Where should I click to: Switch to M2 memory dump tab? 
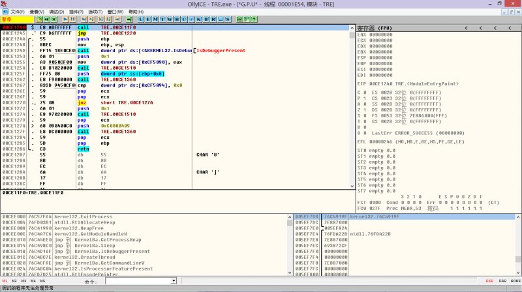(x=14, y=281)
